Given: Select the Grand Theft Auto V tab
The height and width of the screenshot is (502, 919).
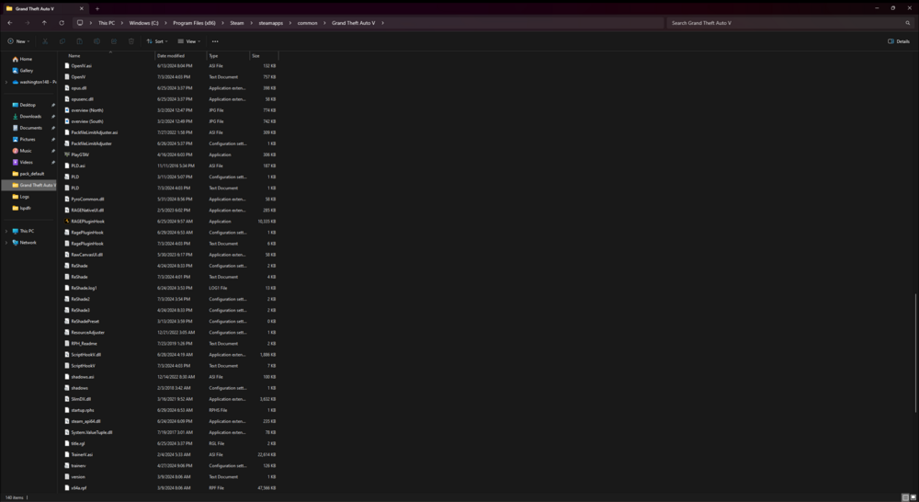Looking at the screenshot, I should (44, 9).
